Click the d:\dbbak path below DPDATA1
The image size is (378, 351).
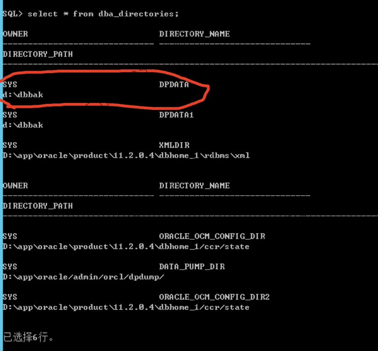[23, 125]
